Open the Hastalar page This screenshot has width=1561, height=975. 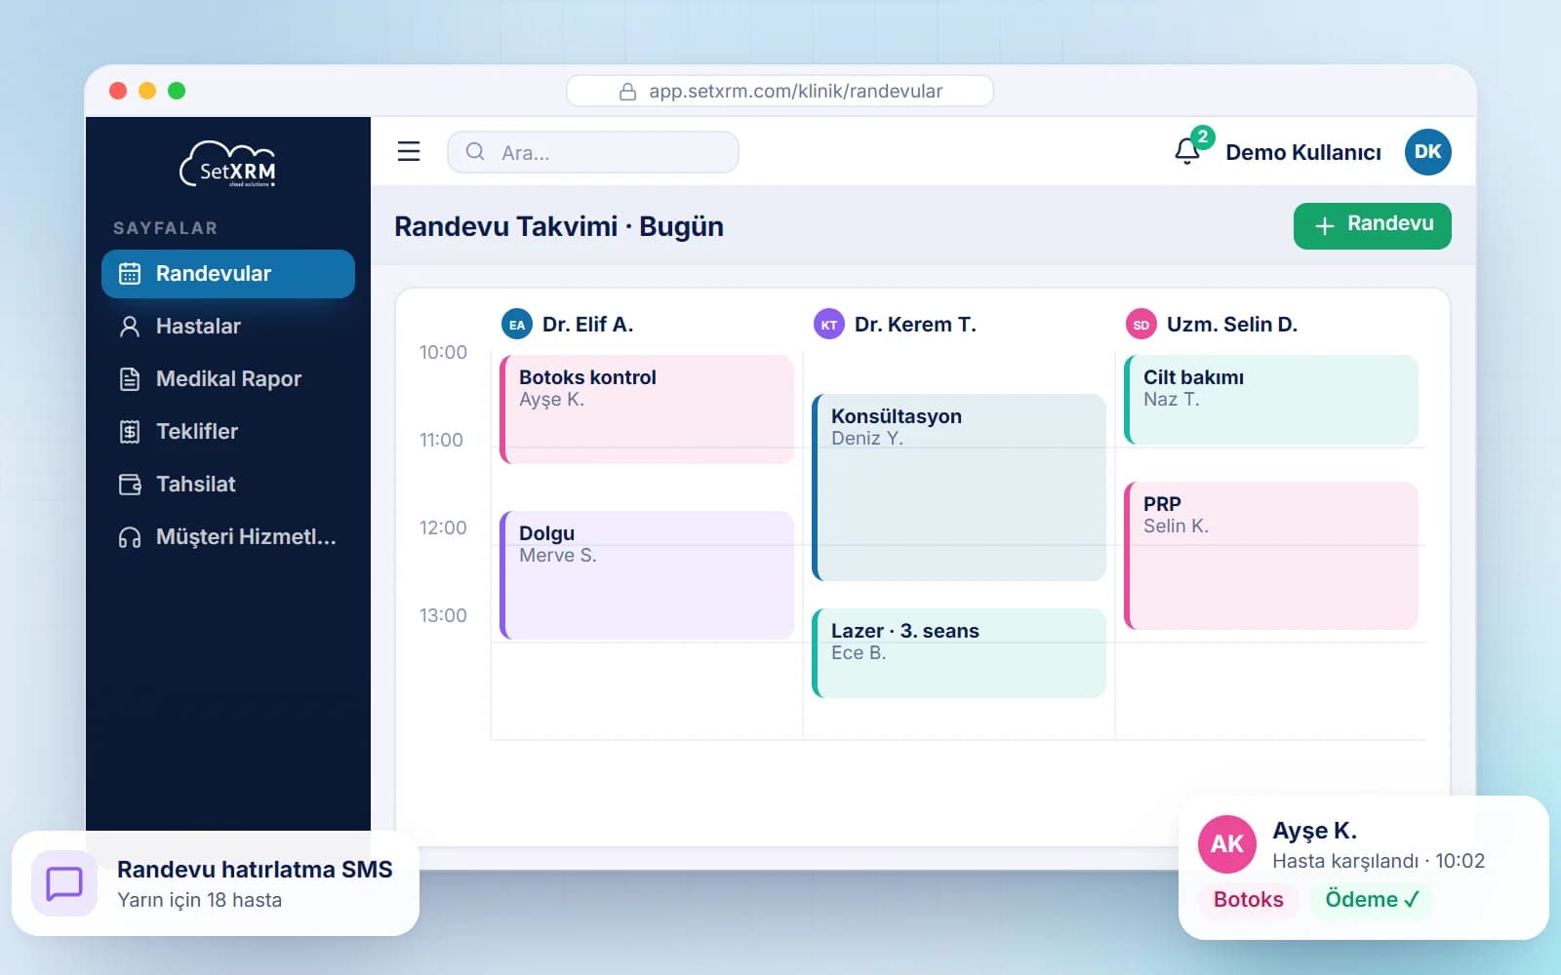click(x=228, y=327)
